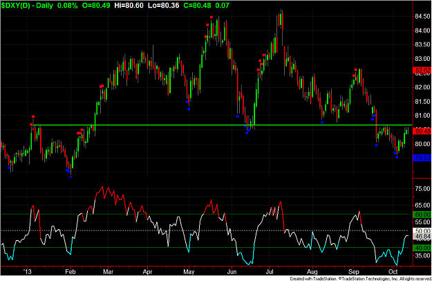This screenshot has width=432, height=281.
Task: Click the green 40.00 oversold level label
Action: [x=422, y=248]
